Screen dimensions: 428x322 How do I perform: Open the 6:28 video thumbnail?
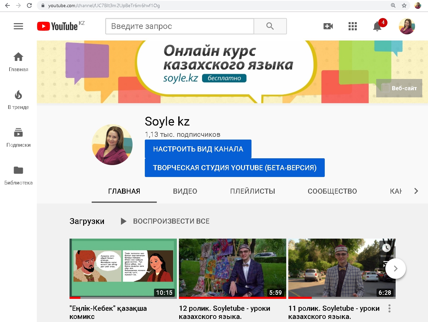click(x=342, y=269)
